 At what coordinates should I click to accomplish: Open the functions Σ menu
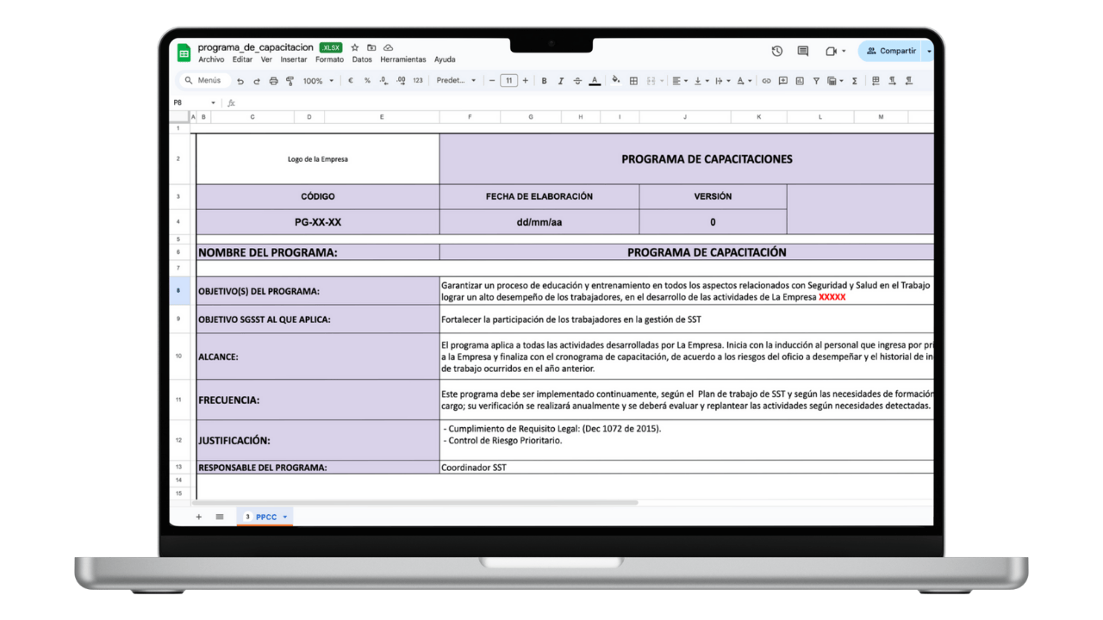(x=855, y=80)
